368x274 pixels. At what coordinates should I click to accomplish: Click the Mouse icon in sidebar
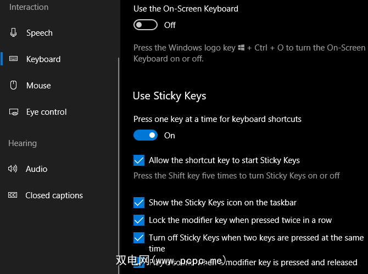pyautogui.click(x=14, y=86)
